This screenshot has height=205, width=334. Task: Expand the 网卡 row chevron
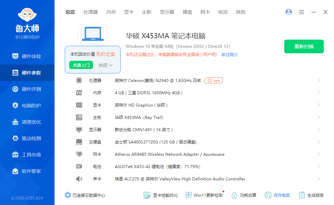[x=319, y=154]
